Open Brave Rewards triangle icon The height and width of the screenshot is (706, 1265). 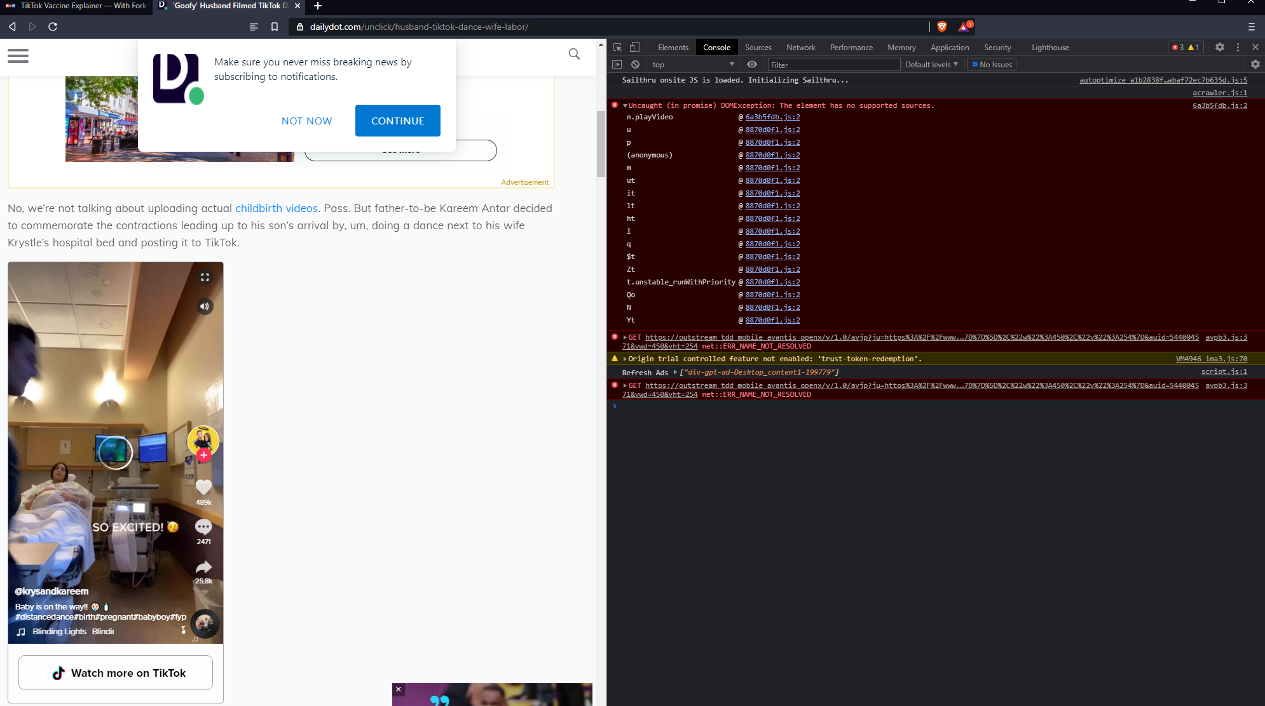tap(964, 27)
